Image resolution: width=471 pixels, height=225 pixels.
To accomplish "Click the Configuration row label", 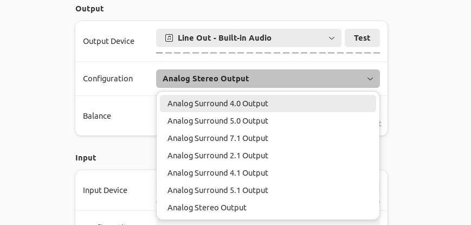I will pos(108,79).
